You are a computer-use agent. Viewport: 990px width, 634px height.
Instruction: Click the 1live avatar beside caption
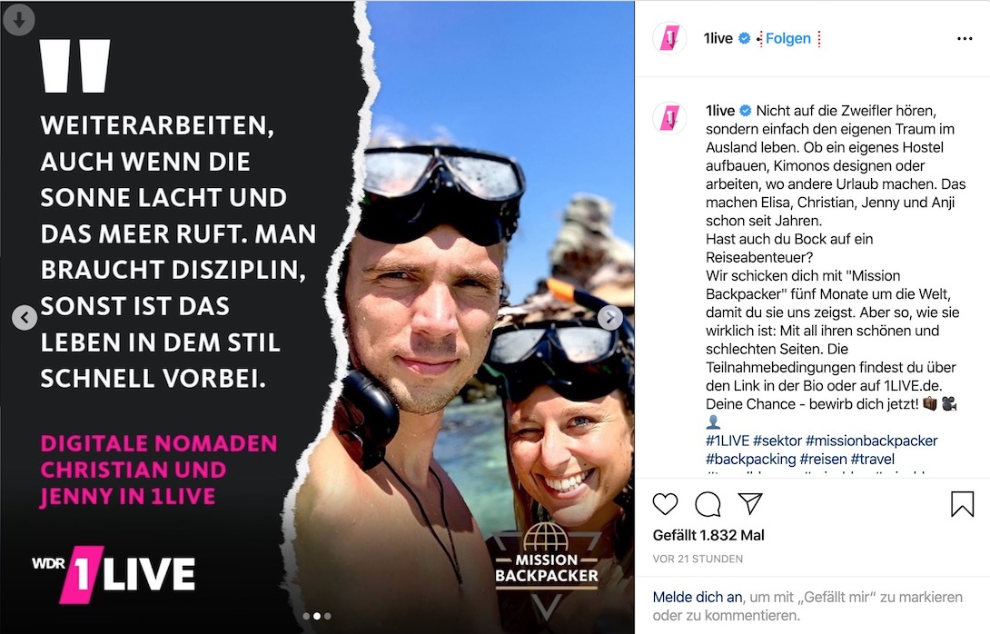click(669, 117)
